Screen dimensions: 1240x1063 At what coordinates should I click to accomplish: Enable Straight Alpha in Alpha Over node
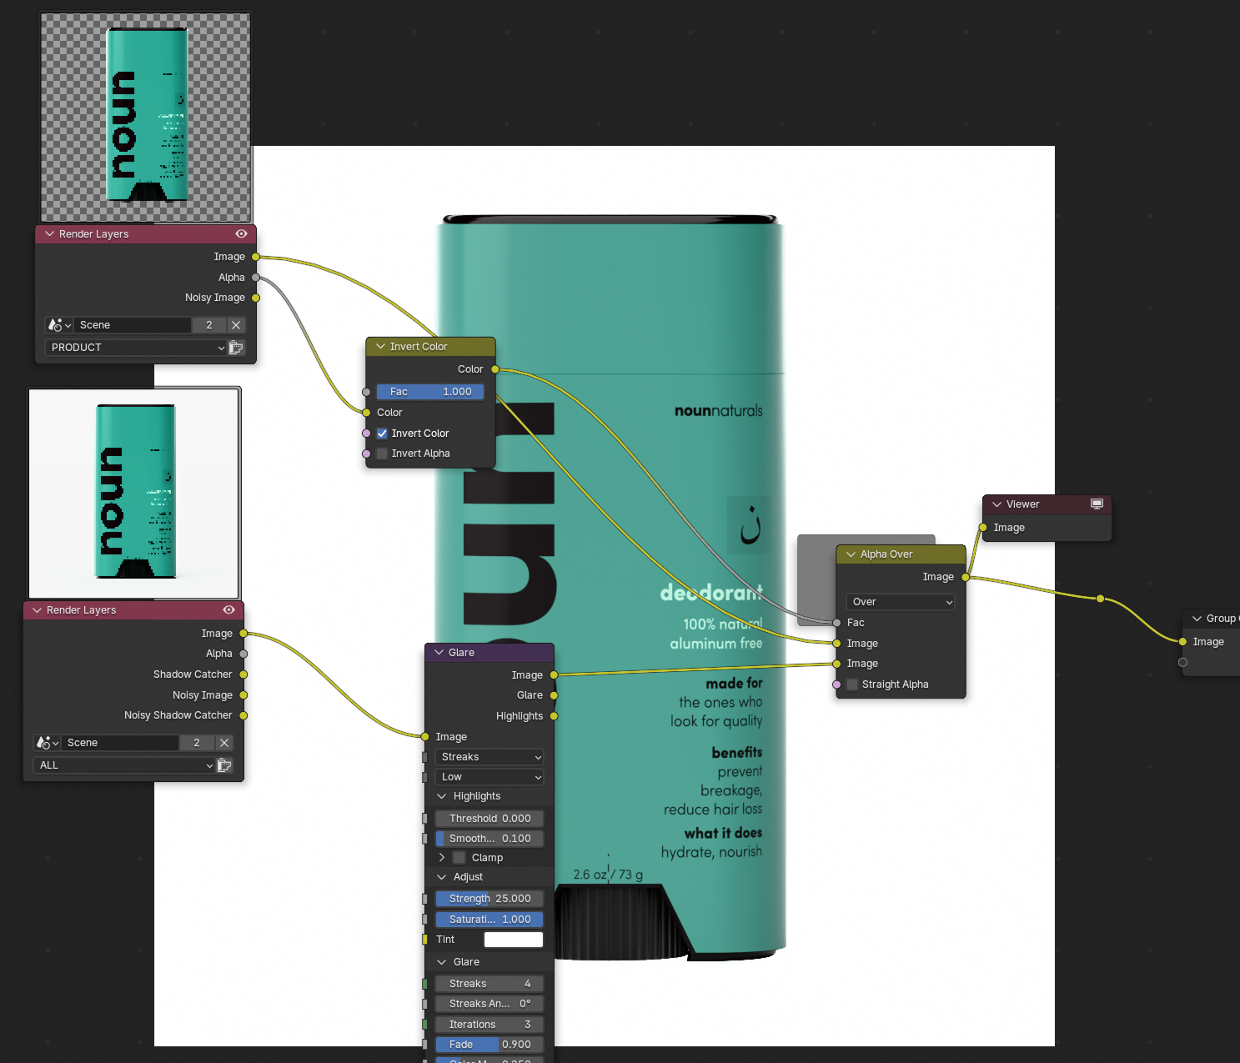click(x=852, y=684)
